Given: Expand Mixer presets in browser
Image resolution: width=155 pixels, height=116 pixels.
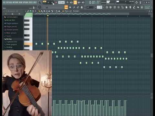Looking at the screenshot, I should (10, 33).
